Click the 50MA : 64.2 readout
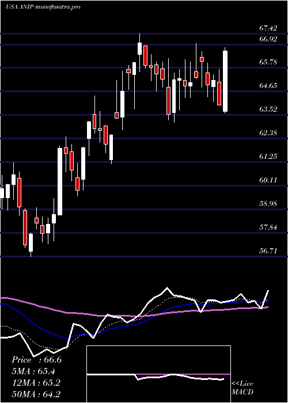 tap(36, 394)
